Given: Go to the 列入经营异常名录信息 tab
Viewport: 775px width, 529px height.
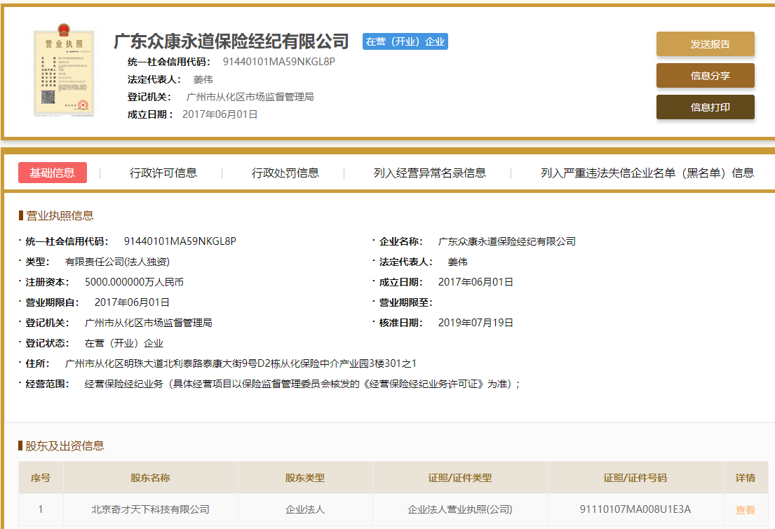Looking at the screenshot, I should pyautogui.click(x=429, y=173).
